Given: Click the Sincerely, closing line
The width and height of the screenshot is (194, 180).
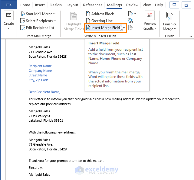Looking at the screenshot, I should (36, 168).
